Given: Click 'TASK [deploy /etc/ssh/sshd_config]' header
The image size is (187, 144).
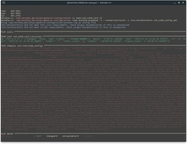Looking at the screenshot, I should pos(93,46).
